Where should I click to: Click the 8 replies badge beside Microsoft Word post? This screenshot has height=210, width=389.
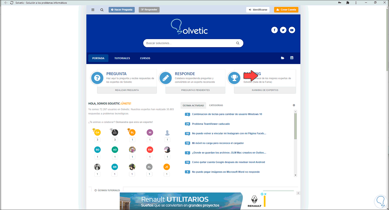click(x=187, y=172)
